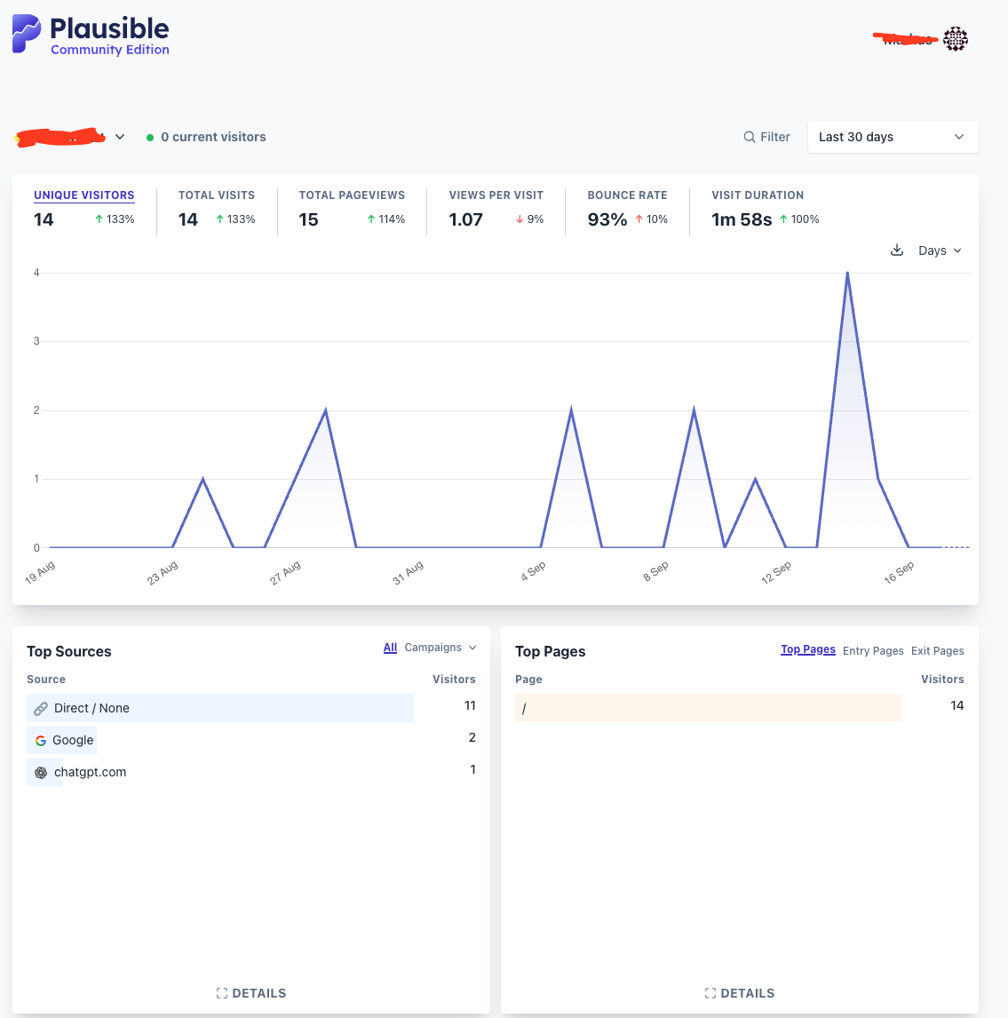
Task: Expand the site switcher chevron
Action: (x=120, y=137)
